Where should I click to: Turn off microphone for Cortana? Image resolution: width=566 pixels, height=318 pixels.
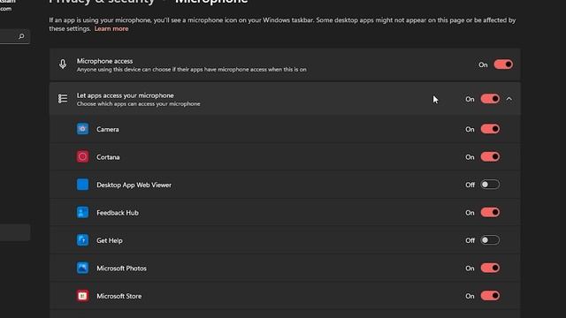click(x=490, y=156)
